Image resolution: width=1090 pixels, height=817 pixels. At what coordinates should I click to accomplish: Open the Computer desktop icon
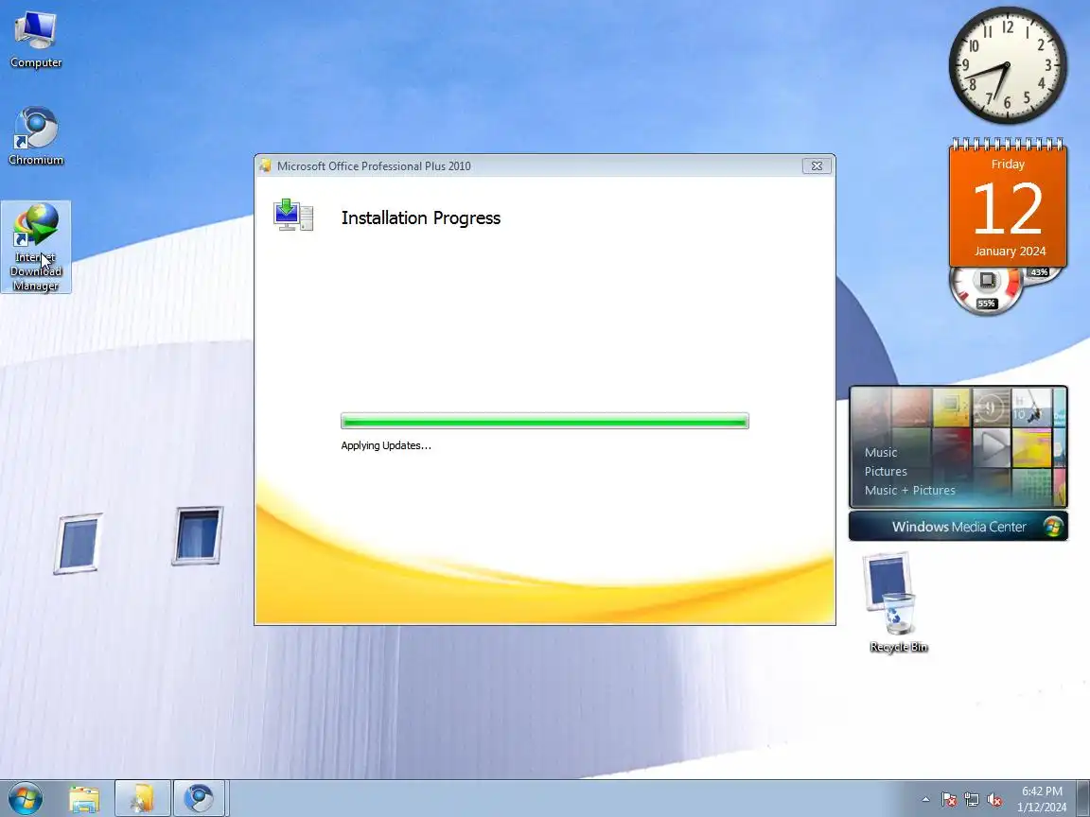pos(35,41)
